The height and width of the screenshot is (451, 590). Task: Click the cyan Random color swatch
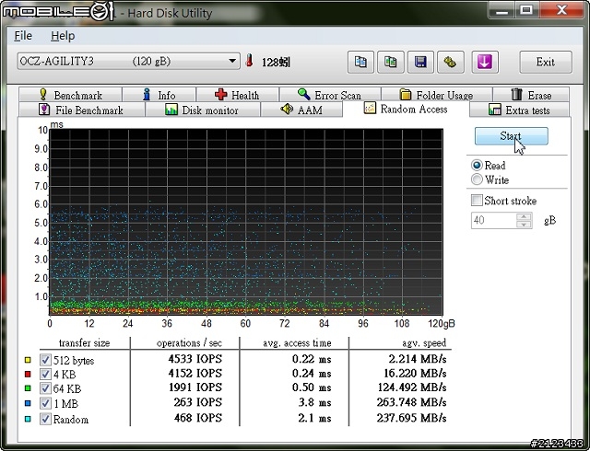pyautogui.click(x=28, y=419)
